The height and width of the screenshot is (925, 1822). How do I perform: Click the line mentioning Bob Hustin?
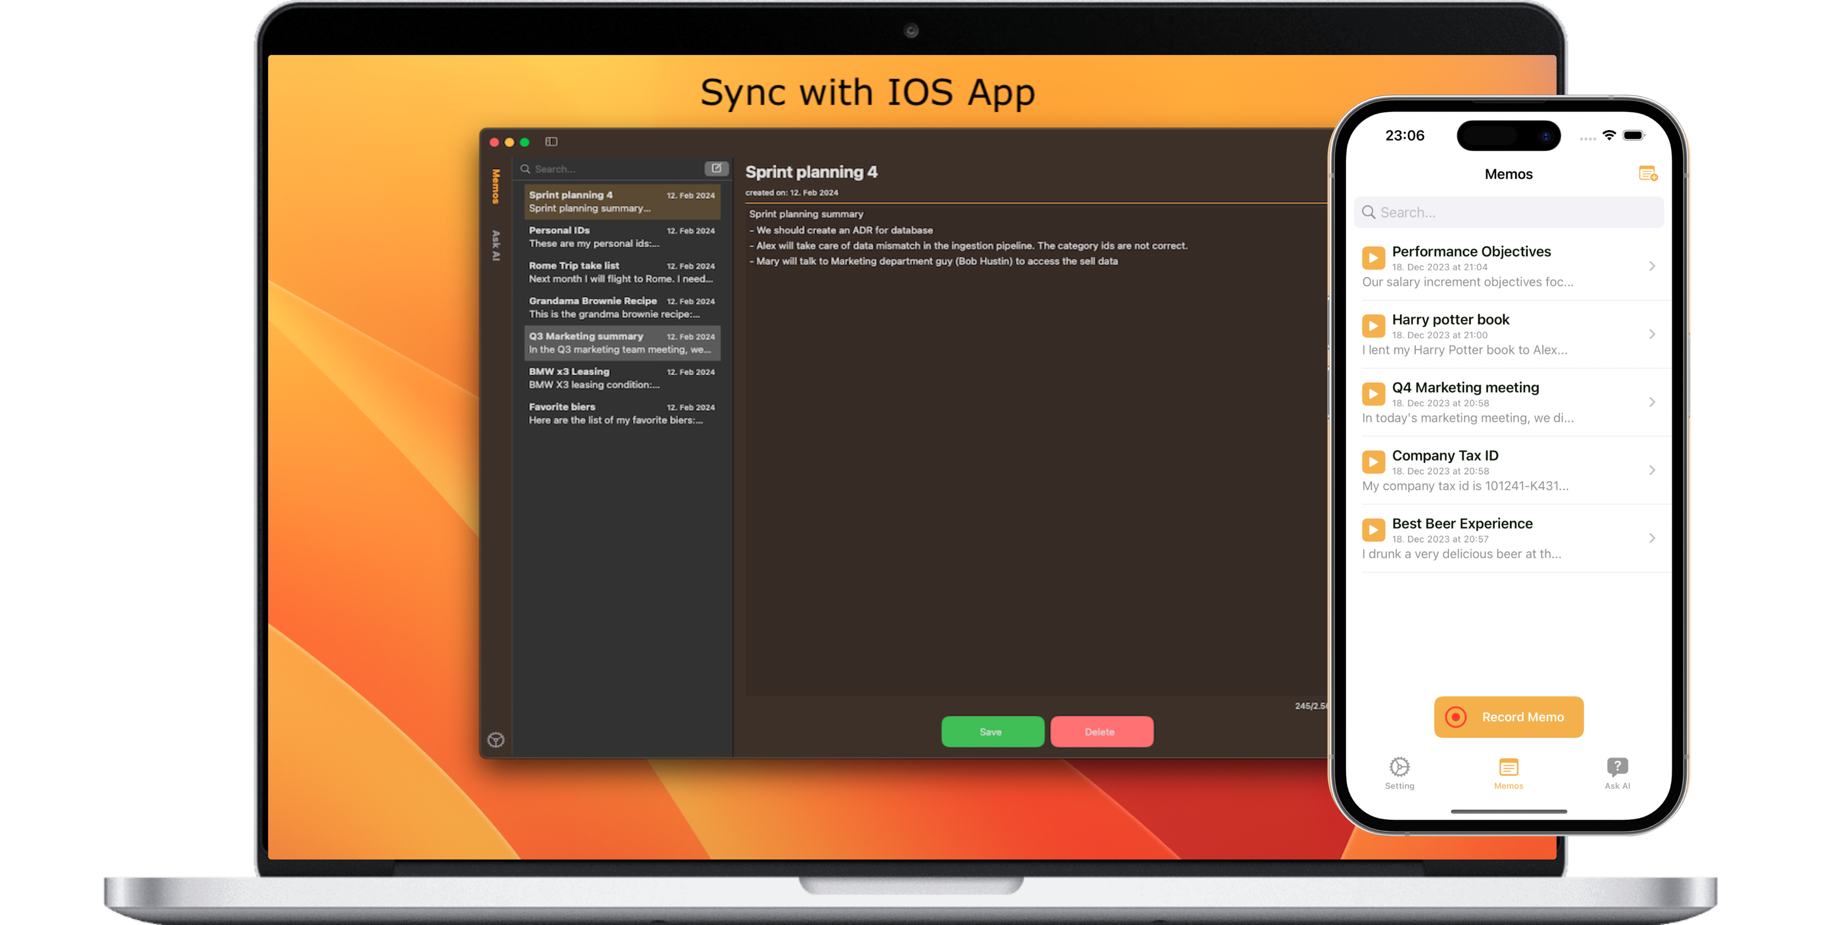934,262
